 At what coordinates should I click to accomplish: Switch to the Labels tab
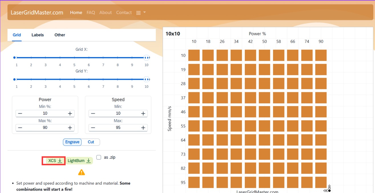coord(38,35)
